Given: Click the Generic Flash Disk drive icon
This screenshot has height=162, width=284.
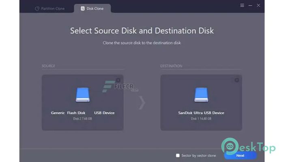Looking at the screenshot, I should pyautogui.click(x=83, y=95).
